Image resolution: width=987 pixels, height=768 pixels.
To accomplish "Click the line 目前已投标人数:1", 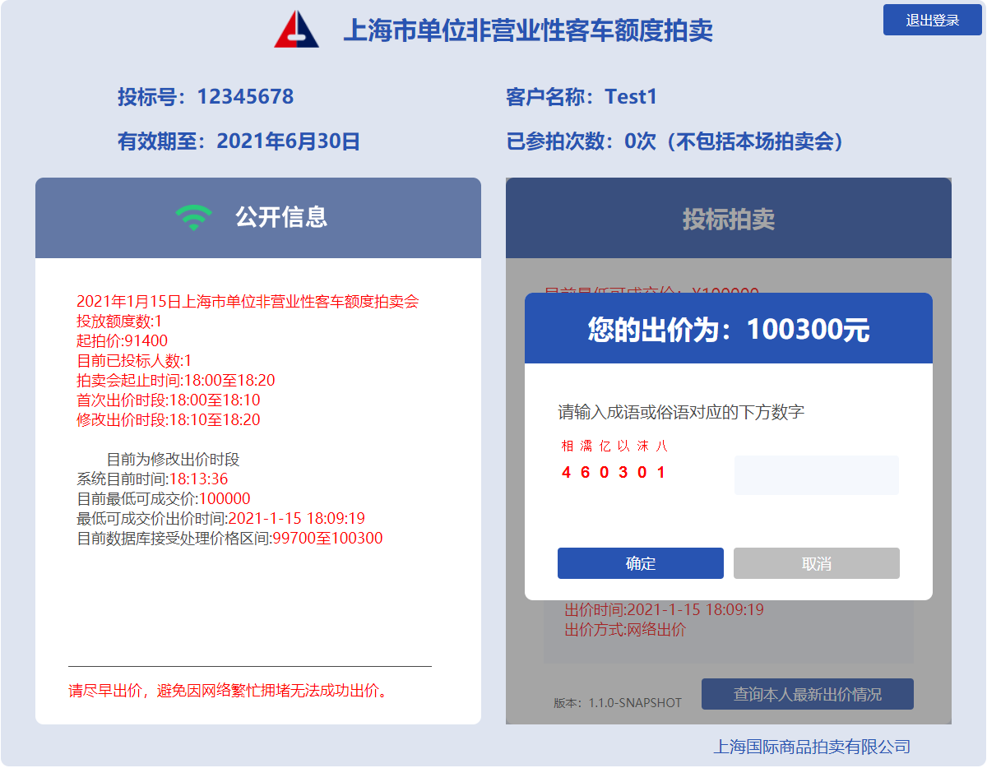I will click(134, 361).
